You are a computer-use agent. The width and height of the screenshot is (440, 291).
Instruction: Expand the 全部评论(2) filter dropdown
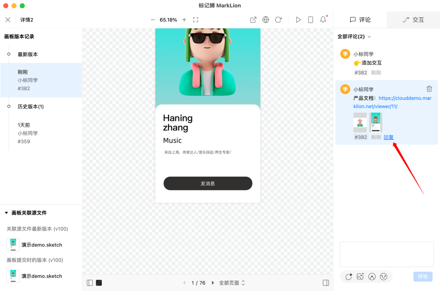354,37
